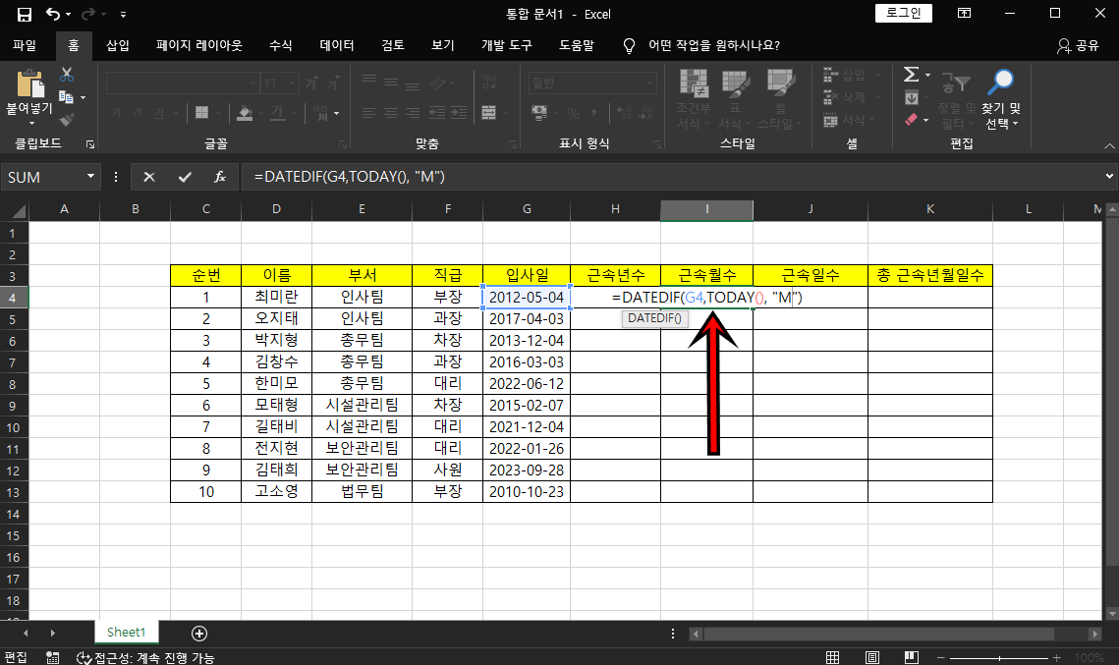Click the AutoSum sigma icon
1119x665 pixels.
911,75
